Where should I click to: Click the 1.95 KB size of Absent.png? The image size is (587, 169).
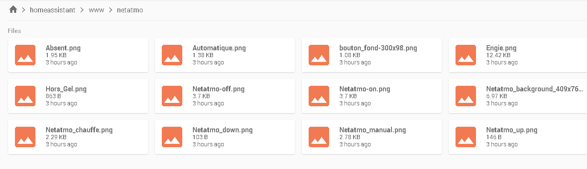(56, 55)
